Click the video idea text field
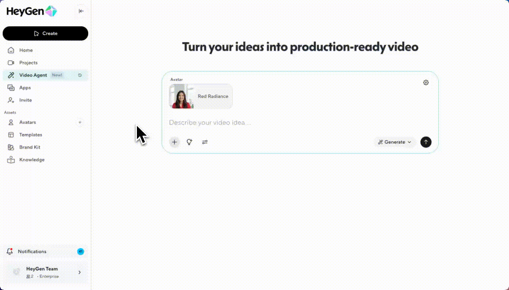This screenshot has width=509, height=290. (282, 122)
